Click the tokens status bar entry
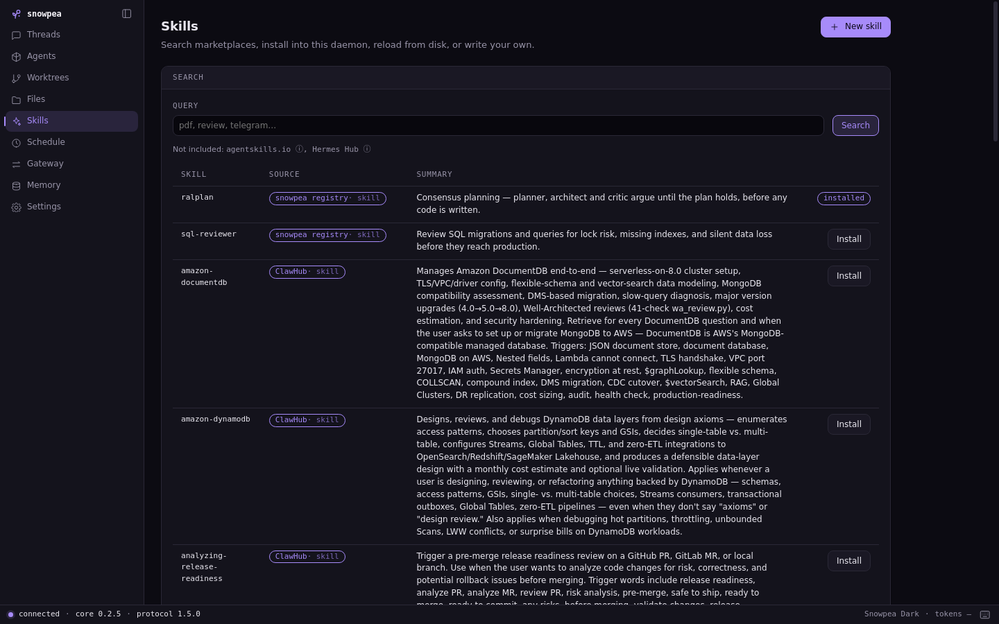This screenshot has height=624, width=999. point(953,614)
